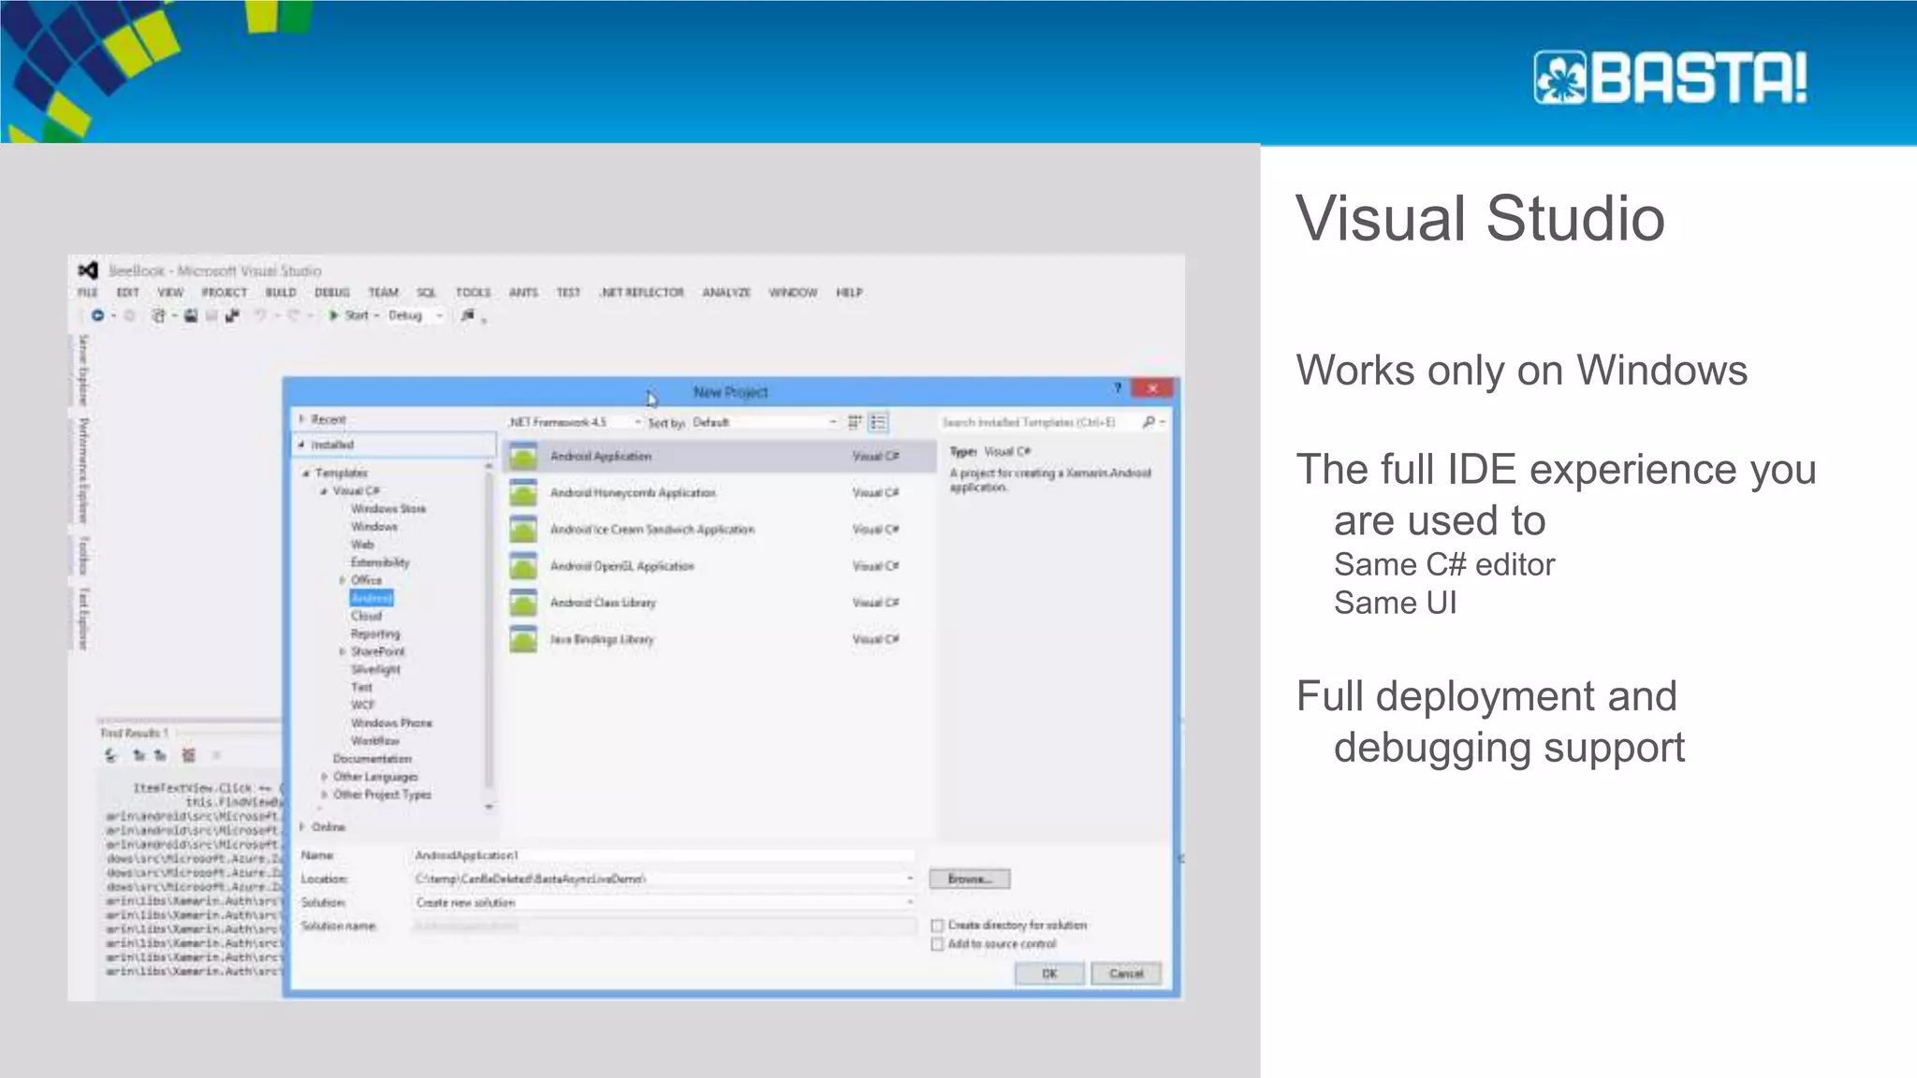The height and width of the screenshot is (1078, 1917).
Task: Expand the Online section
Action: click(x=302, y=827)
